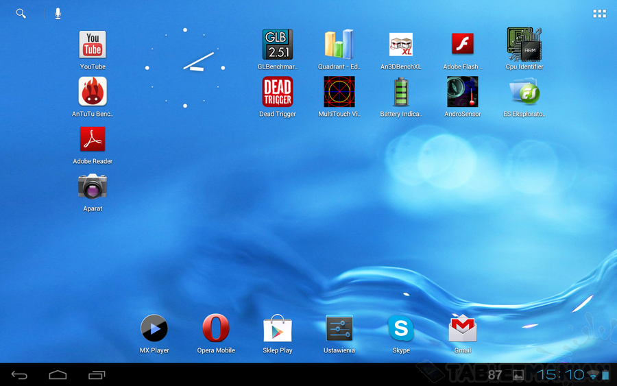Tap the Wi-Fi signal status icon
Viewport: 617px width, 386px height.
click(x=593, y=376)
